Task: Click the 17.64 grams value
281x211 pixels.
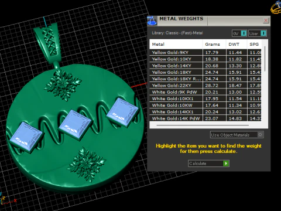Action: [212, 105]
